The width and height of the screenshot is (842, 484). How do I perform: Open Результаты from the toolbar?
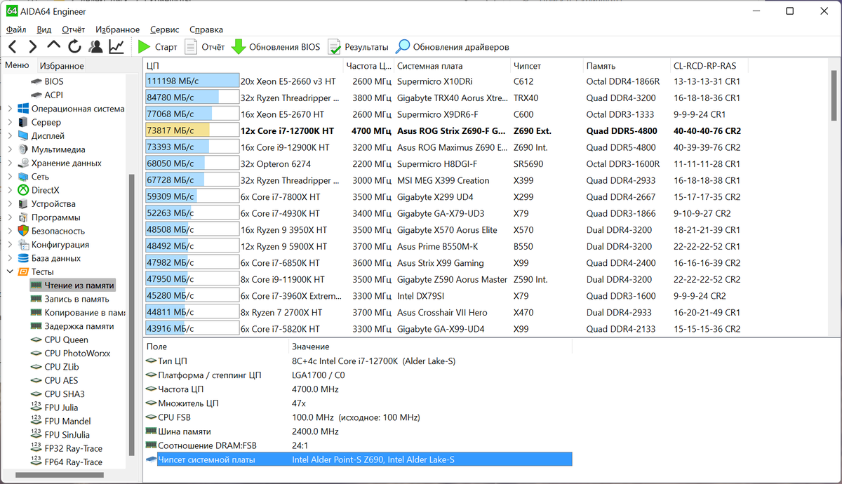[358, 47]
